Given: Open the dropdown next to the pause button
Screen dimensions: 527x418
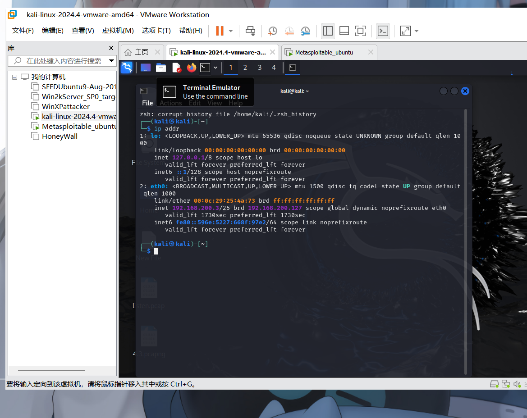Looking at the screenshot, I should [x=231, y=31].
